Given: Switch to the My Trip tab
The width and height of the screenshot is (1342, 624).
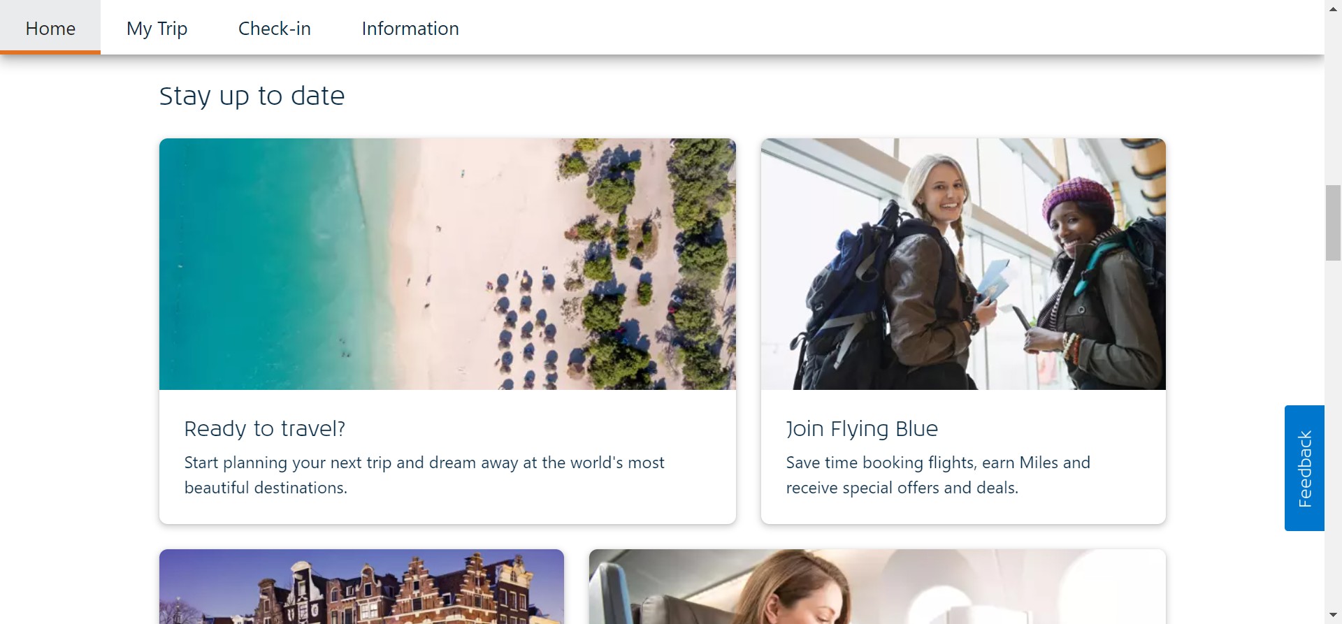Looking at the screenshot, I should click(157, 28).
